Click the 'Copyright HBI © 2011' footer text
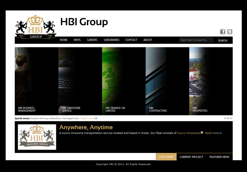 point(124,164)
